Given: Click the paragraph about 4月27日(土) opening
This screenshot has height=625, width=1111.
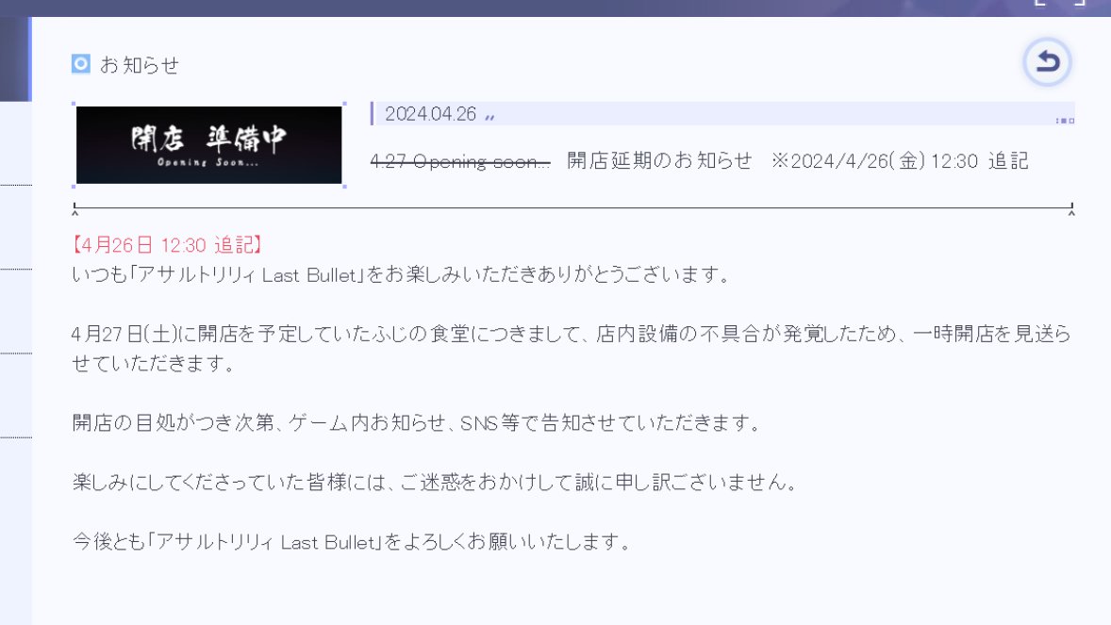Looking at the screenshot, I should click(x=572, y=348).
